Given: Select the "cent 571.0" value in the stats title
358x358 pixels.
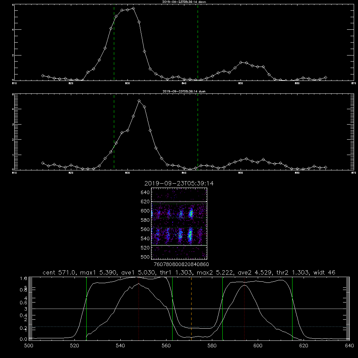Looking at the screenshot, I should (x=60, y=272).
